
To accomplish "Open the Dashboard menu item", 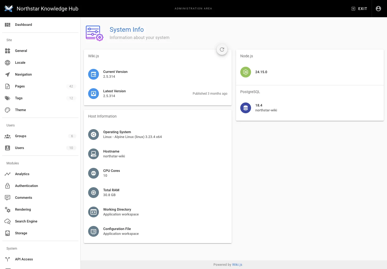I will pos(40,25).
